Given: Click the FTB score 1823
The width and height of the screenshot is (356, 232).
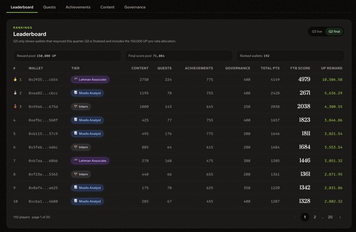Looking at the screenshot, I should tap(305, 120).
